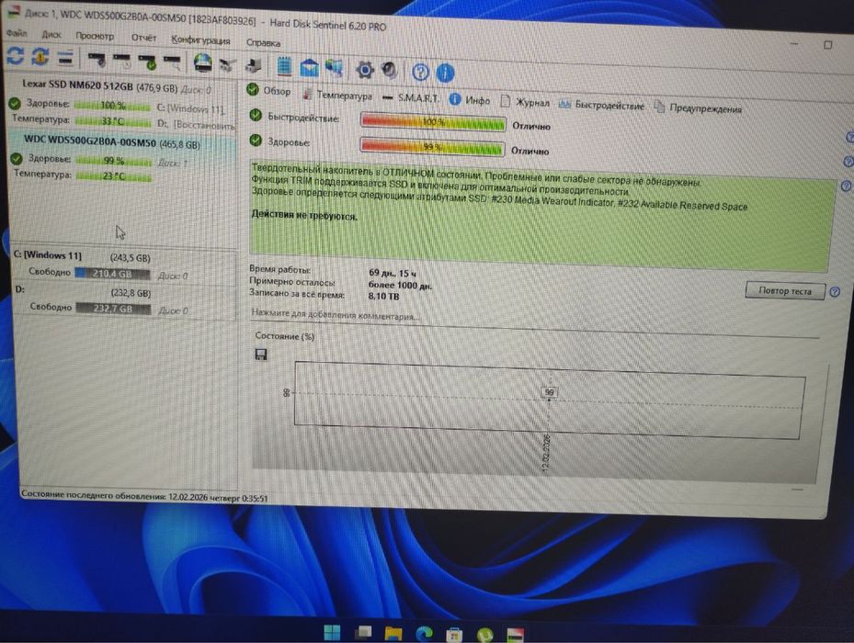
Task: Switch to the Обзор tab
Action: coord(269,90)
